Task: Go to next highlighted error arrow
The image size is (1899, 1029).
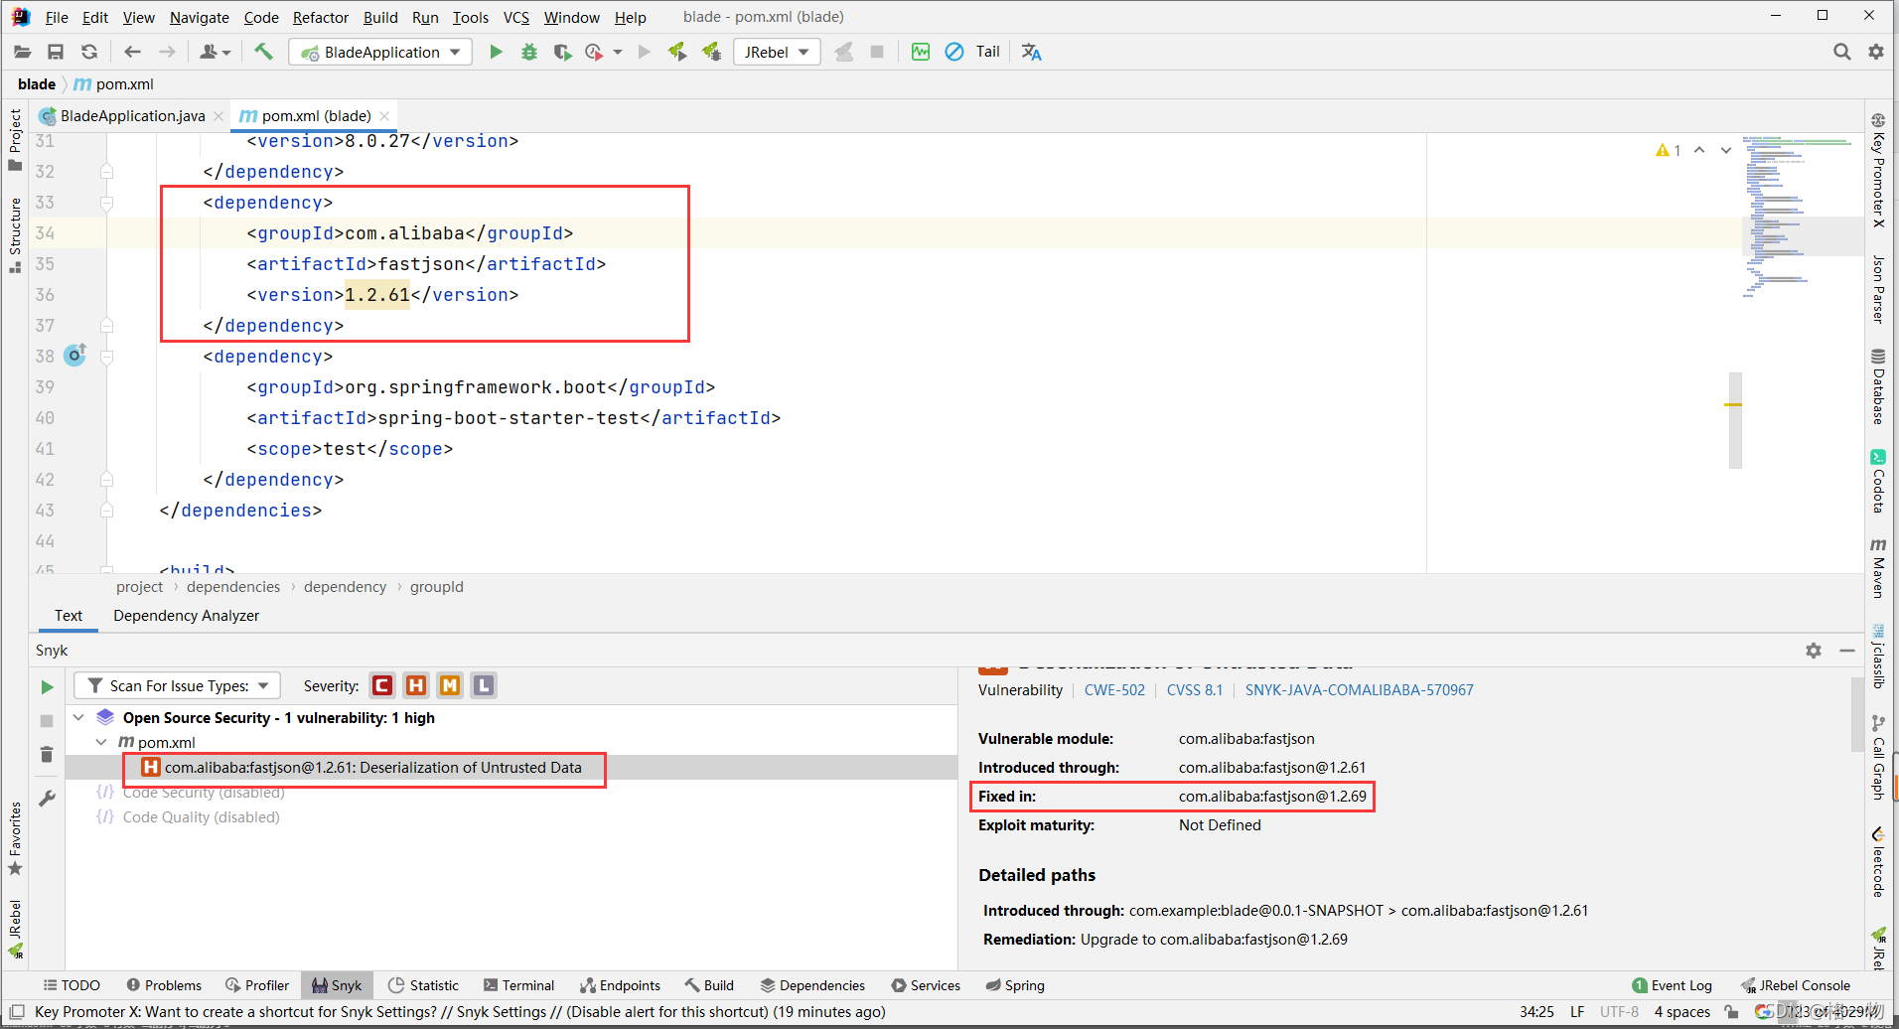Action: (1726, 150)
